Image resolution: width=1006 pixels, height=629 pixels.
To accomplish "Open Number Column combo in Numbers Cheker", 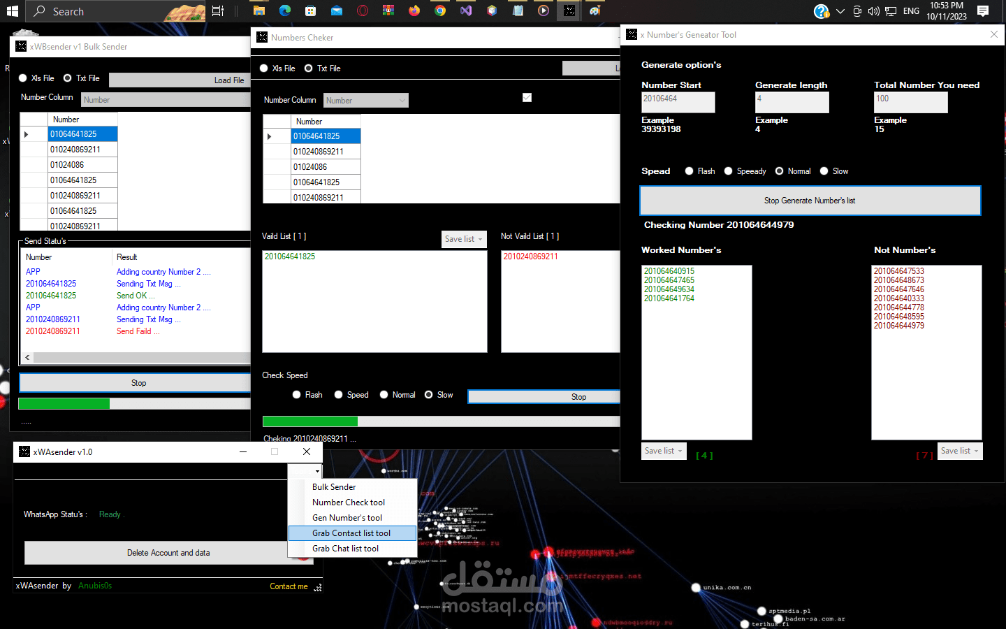I will click(x=366, y=101).
